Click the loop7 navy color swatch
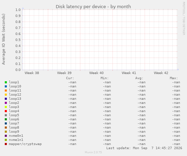 pos(6,123)
